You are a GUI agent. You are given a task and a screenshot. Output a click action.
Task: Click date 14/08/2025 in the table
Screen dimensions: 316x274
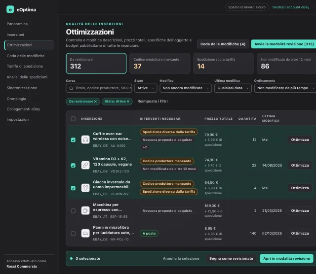(272, 166)
